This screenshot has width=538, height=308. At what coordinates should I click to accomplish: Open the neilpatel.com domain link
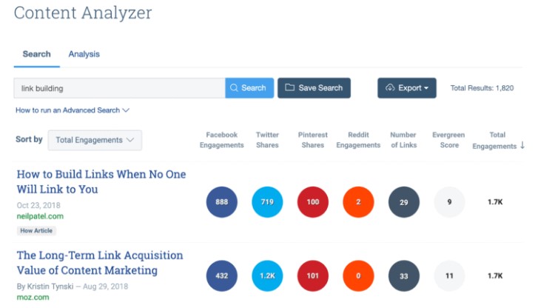(x=40, y=216)
